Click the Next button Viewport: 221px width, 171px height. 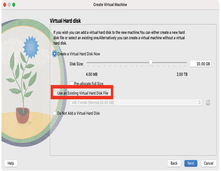[191, 163]
